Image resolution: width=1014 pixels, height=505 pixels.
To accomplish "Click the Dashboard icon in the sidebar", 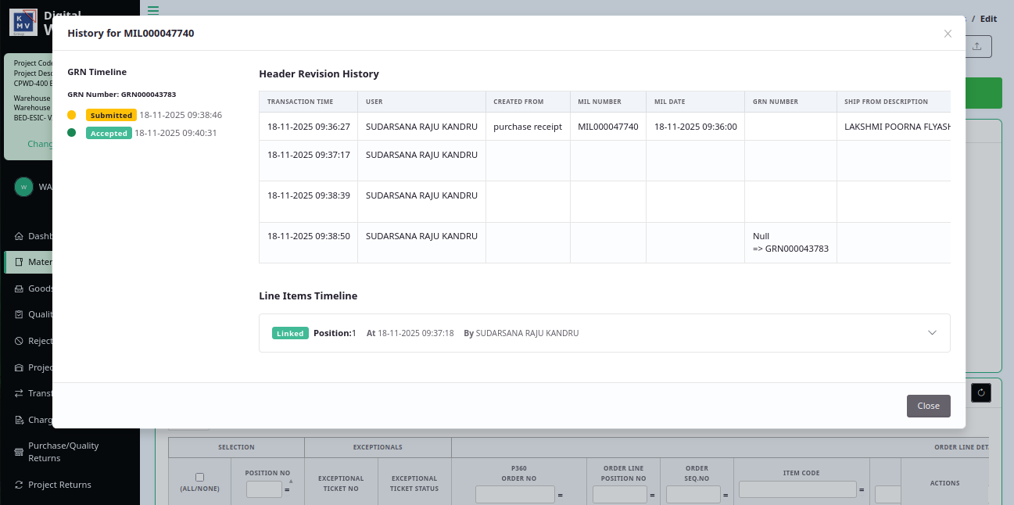I will (x=20, y=236).
